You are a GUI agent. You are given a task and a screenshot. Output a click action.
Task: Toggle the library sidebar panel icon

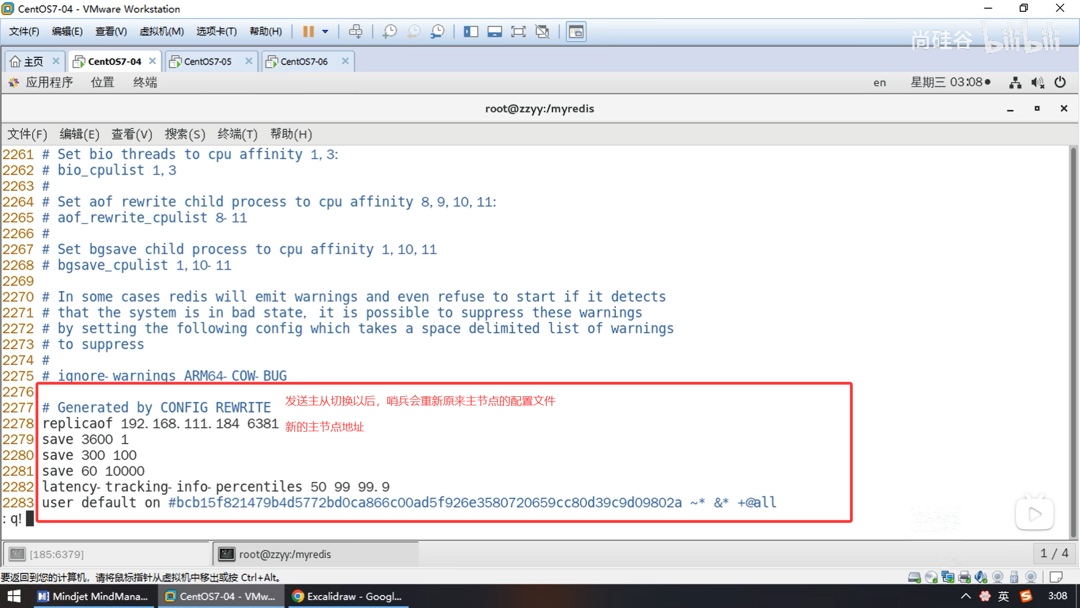pos(471,32)
